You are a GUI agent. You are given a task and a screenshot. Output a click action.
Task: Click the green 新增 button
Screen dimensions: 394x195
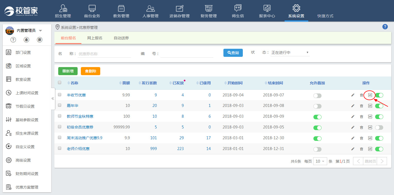[x=68, y=71]
